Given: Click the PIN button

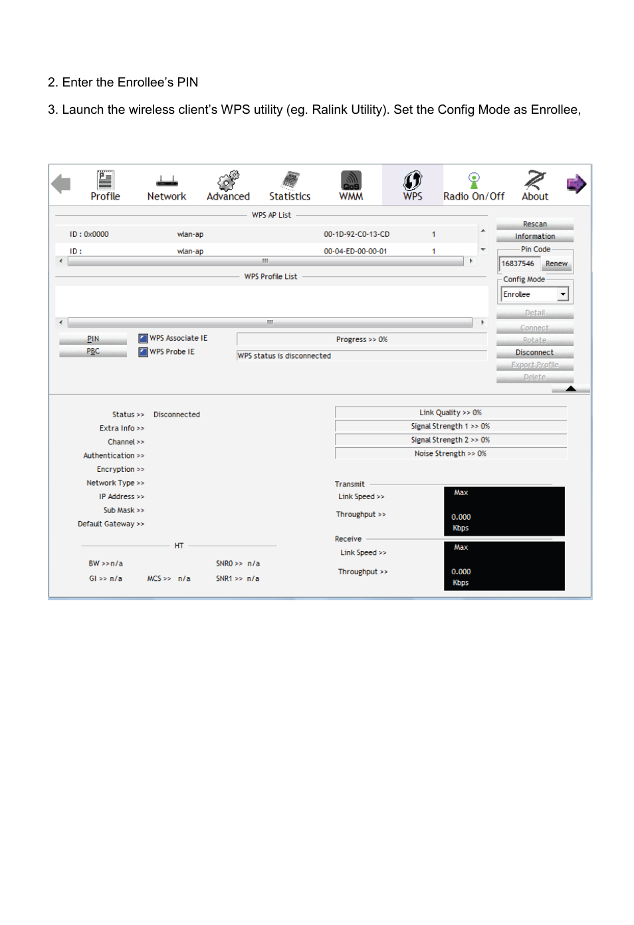Looking at the screenshot, I should click(x=93, y=339).
